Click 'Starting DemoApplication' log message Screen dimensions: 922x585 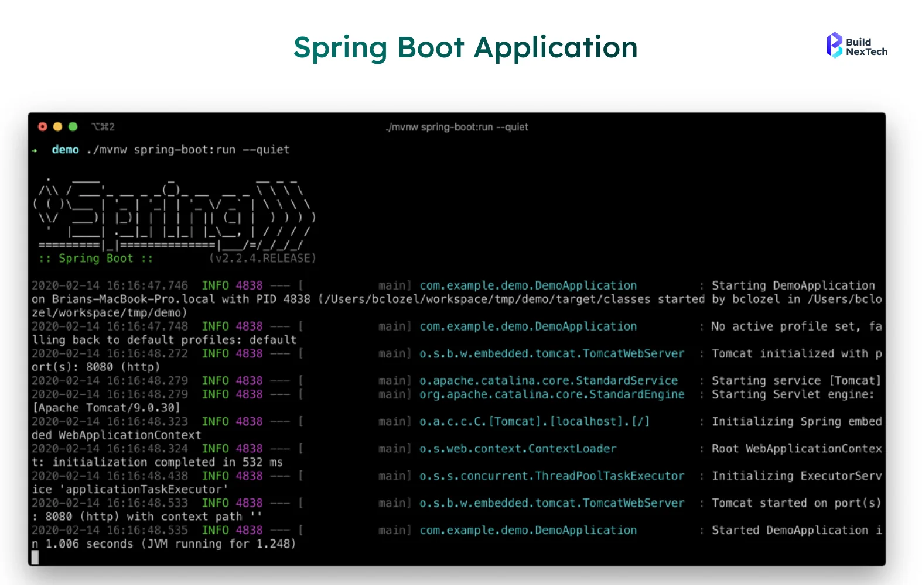pos(793,285)
